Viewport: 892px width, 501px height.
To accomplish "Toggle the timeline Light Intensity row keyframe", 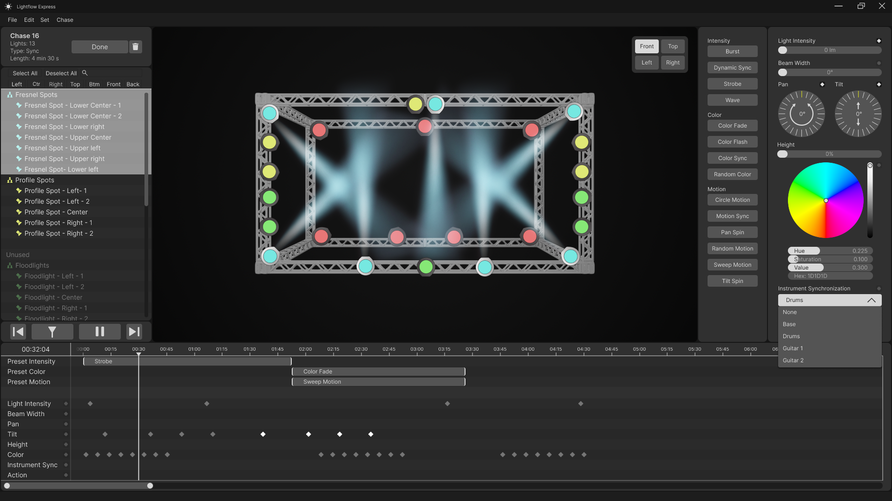I will 66,404.
